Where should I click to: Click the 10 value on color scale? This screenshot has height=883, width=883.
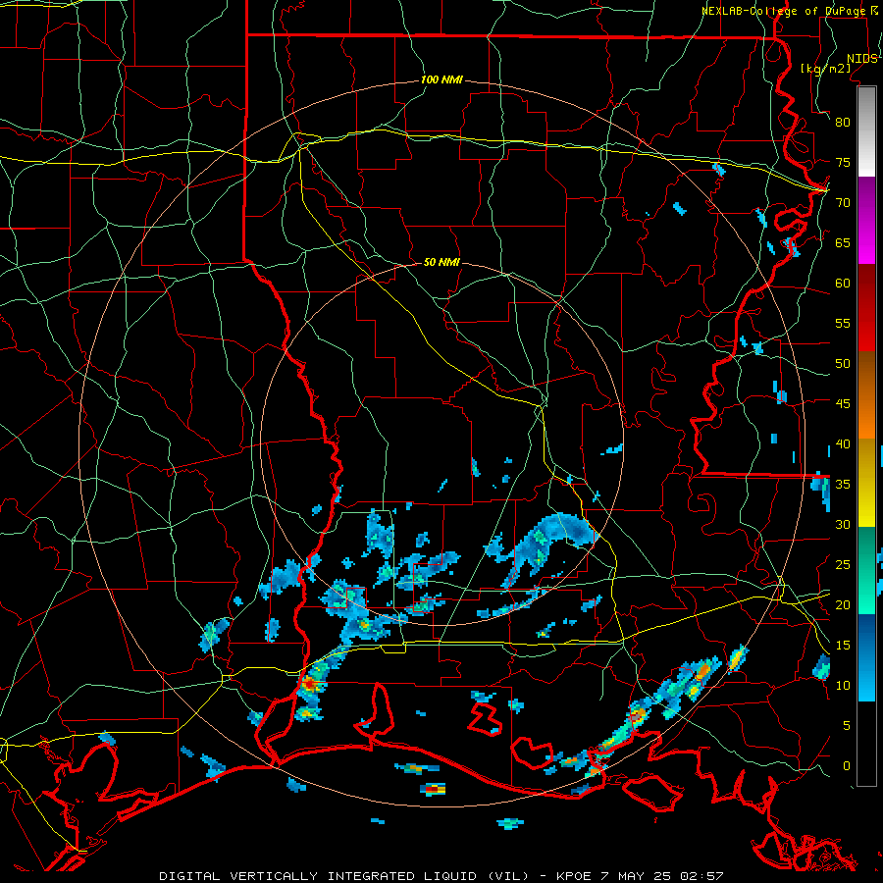(843, 686)
